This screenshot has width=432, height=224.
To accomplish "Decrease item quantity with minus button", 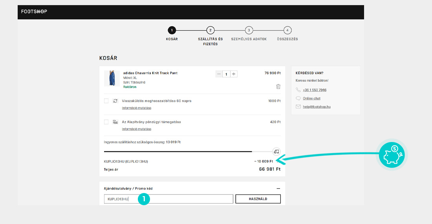I will (219, 74).
